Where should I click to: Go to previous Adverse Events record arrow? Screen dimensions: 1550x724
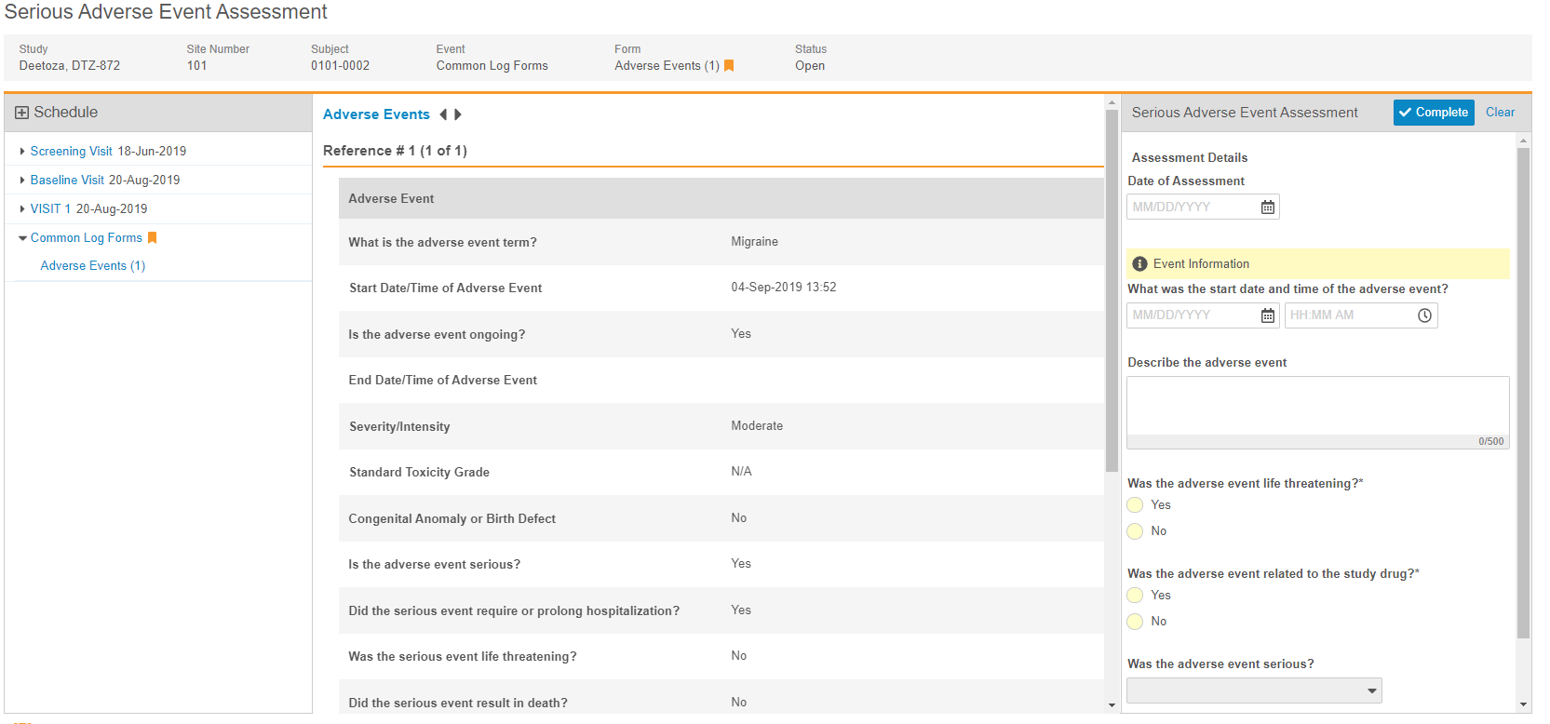tap(443, 114)
